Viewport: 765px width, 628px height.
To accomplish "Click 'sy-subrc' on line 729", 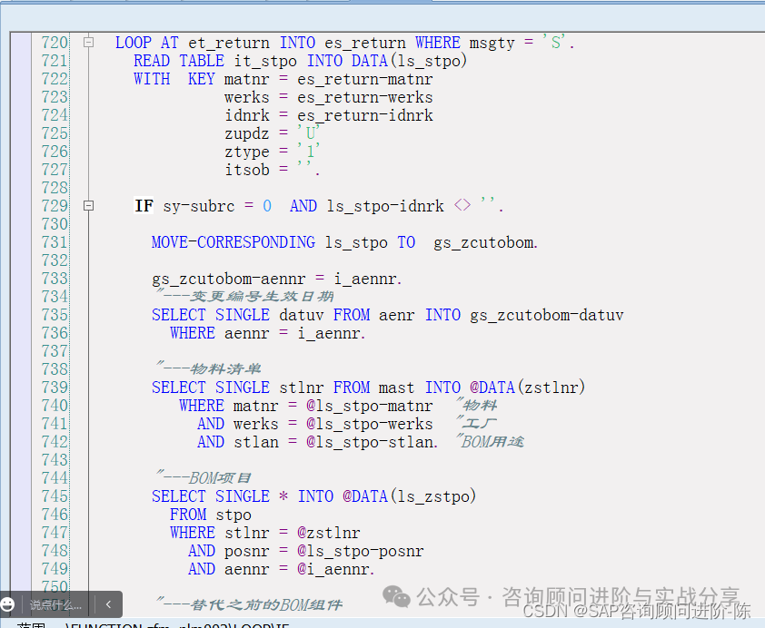I will pyautogui.click(x=199, y=206).
